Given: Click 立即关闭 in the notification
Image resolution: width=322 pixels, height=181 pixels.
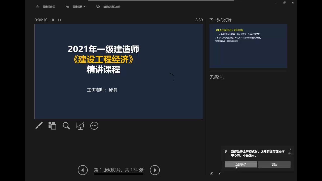Looking at the screenshot, I should click(241, 164).
